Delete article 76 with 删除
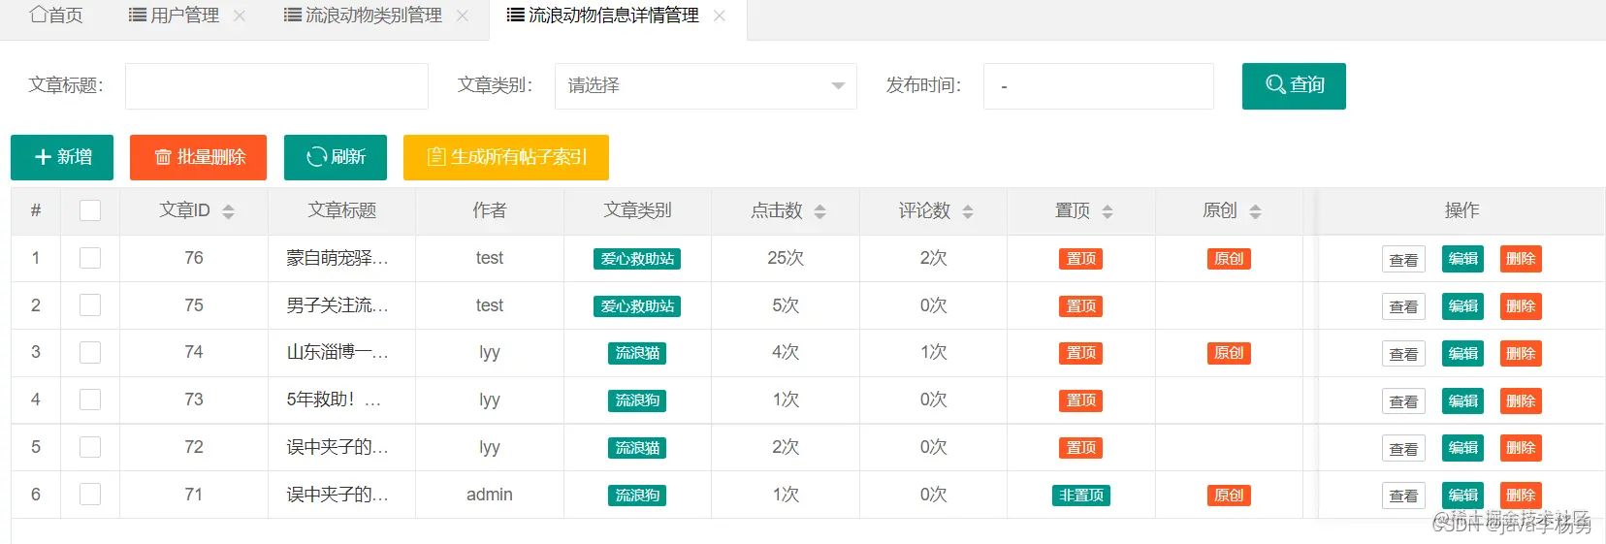This screenshot has width=1606, height=544. 1521,259
